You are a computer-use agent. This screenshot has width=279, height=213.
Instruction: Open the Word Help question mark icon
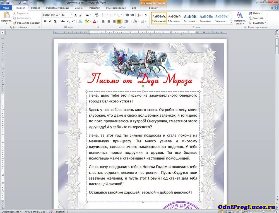[277, 8]
